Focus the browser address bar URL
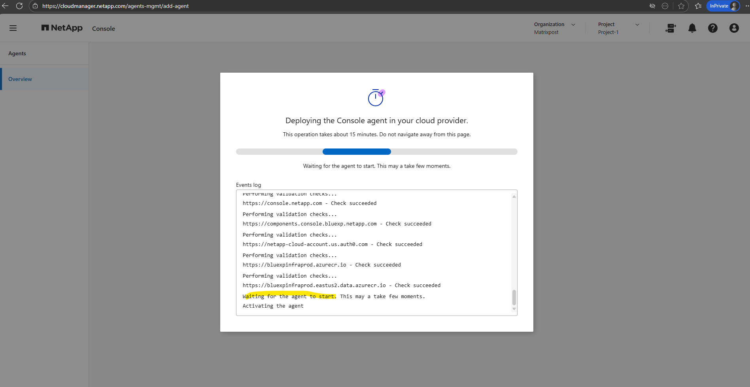 point(115,6)
